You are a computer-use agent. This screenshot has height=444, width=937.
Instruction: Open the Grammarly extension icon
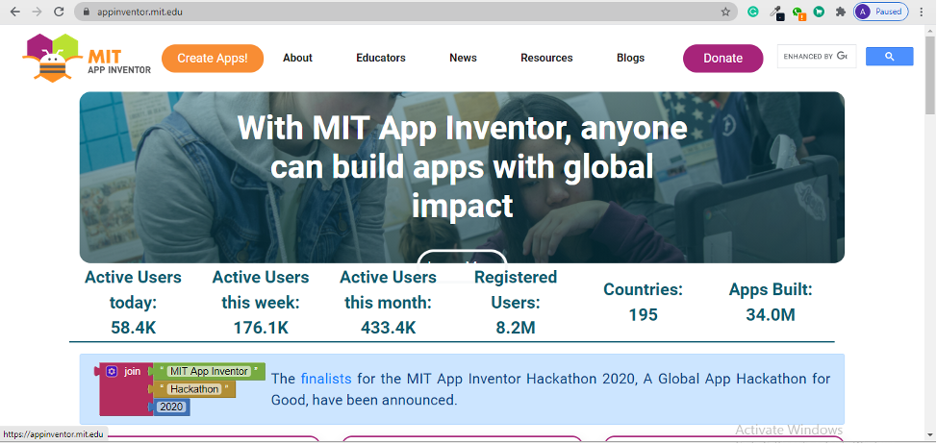(753, 12)
